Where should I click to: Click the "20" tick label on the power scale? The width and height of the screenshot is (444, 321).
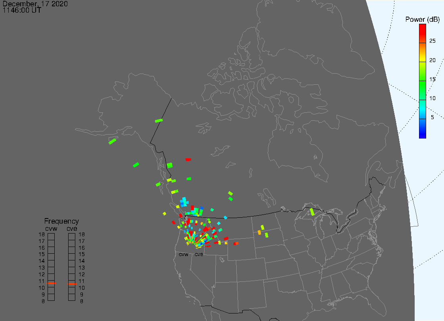(432, 60)
